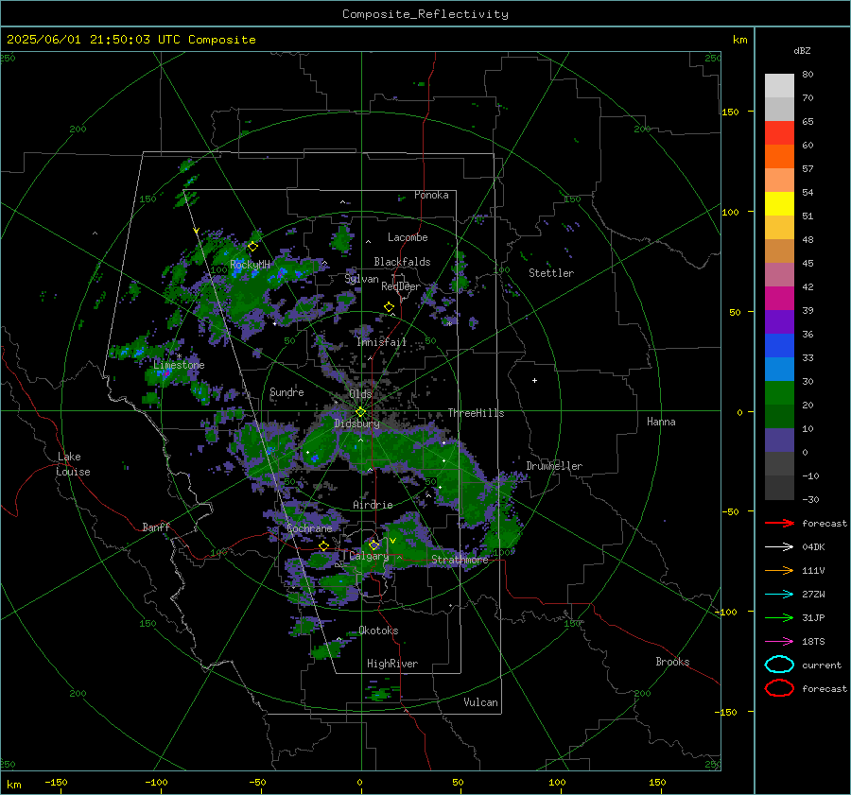Click the yellow diamond marker below RedDeer
Image resolution: width=851 pixels, height=795 pixels.
(x=389, y=307)
